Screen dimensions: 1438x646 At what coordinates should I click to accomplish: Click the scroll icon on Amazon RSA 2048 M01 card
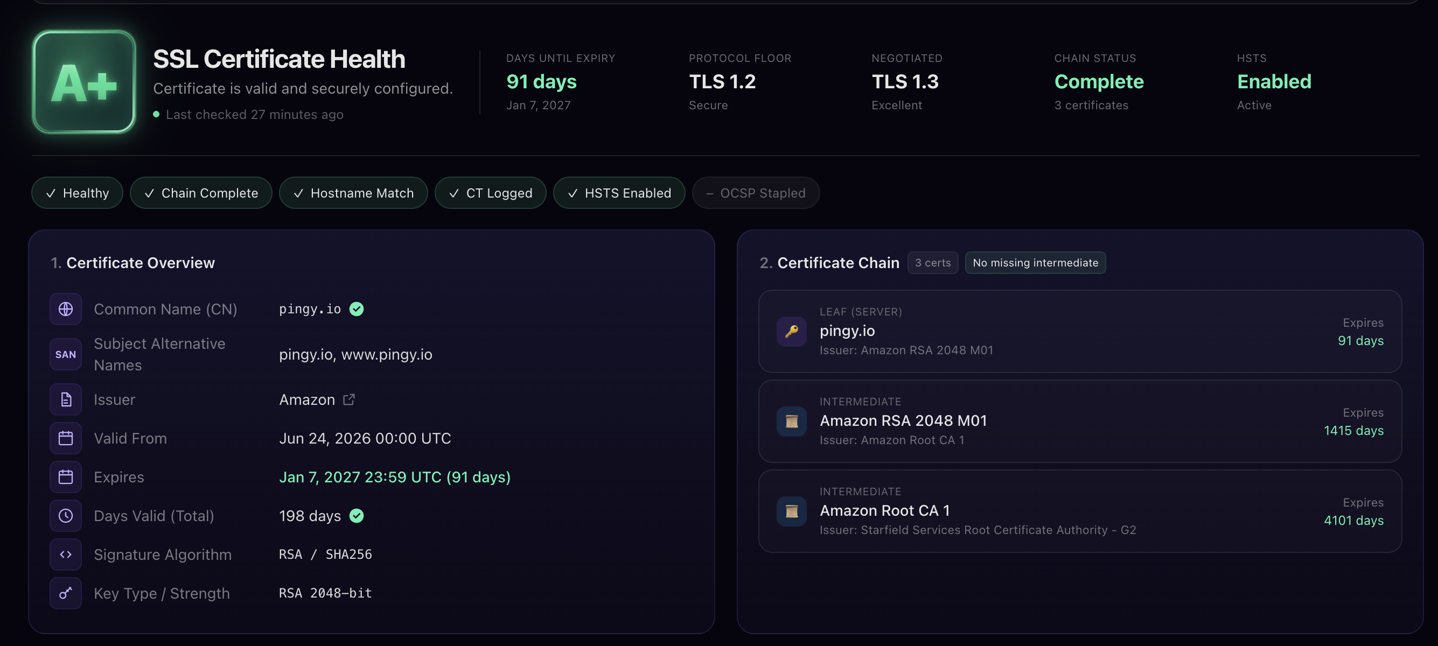pyautogui.click(x=791, y=421)
